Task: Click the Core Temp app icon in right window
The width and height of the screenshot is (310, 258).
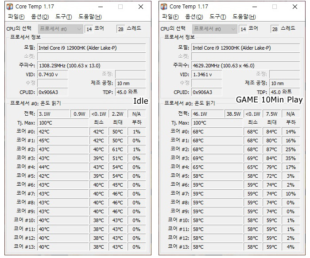Action: click(164, 7)
